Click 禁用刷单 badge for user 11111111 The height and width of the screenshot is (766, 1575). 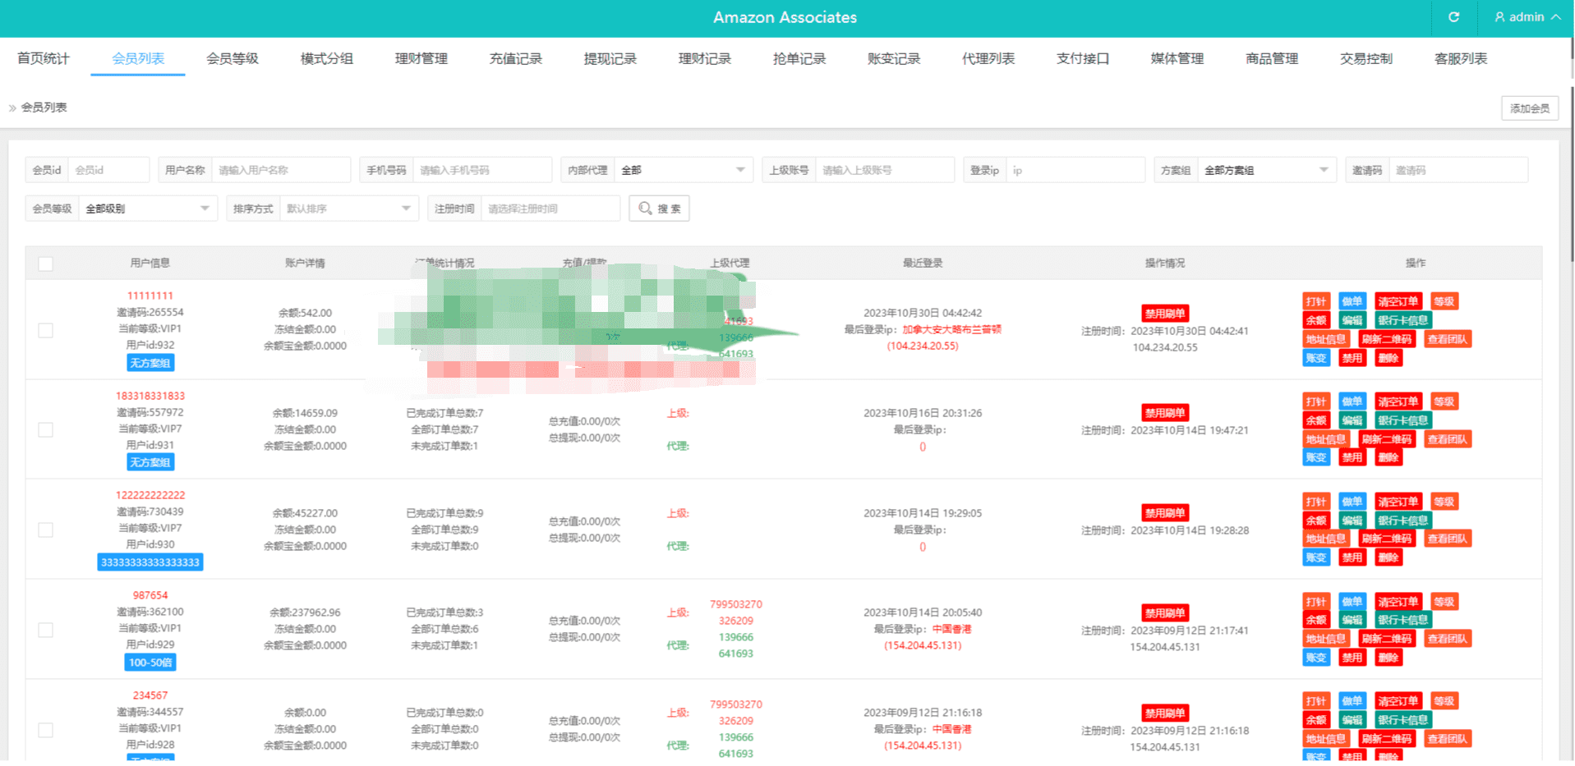pyautogui.click(x=1165, y=314)
